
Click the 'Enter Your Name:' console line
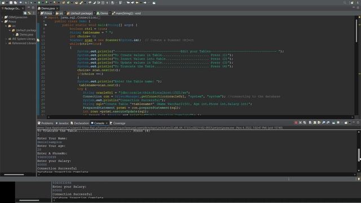[52, 138]
